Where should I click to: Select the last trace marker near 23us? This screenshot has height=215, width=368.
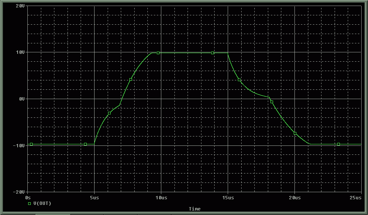coord(338,144)
